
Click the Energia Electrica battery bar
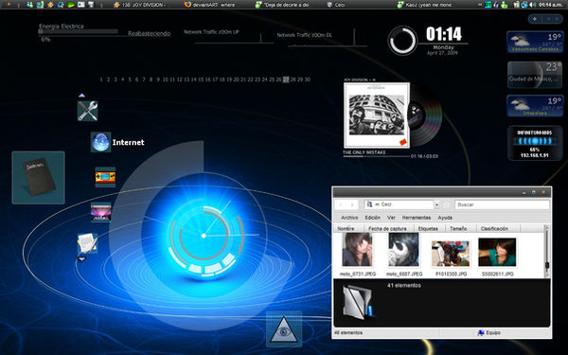click(x=79, y=31)
